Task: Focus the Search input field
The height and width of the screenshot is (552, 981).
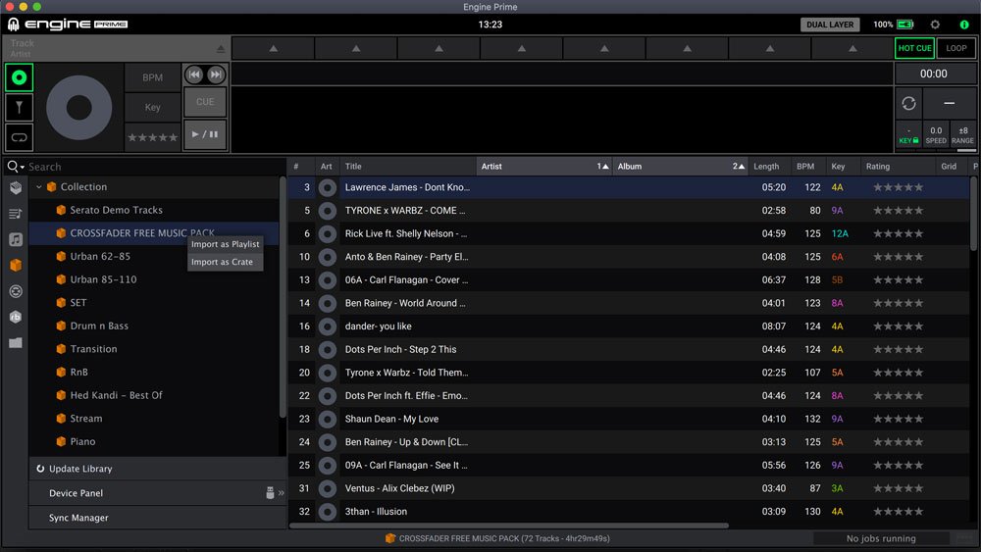Action: [155, 167]
